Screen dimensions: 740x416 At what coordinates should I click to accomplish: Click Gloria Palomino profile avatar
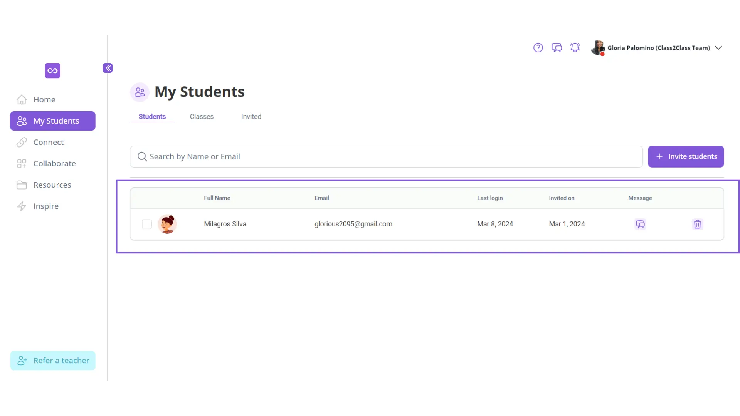(x=598, y=48)
